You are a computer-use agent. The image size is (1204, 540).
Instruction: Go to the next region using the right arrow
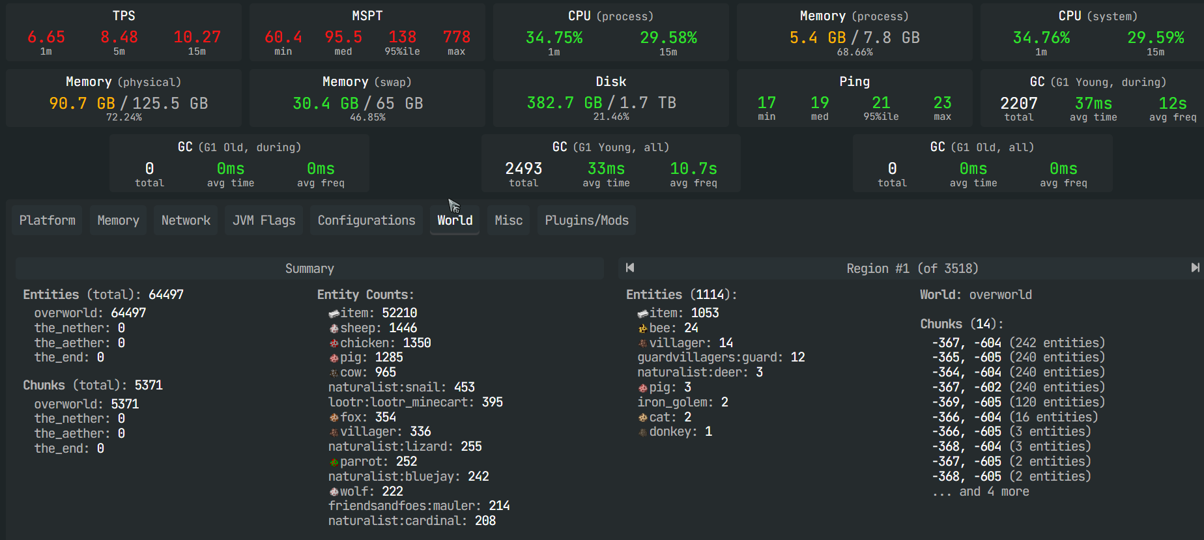pyautogui.click(x=1195, y=268)
